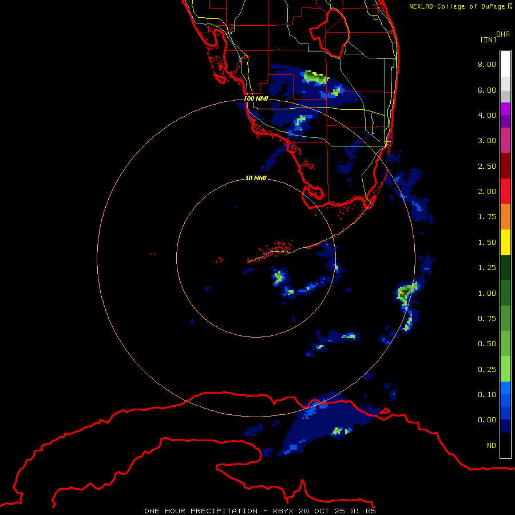Pick the orange swatch in the color bar
The width and height of the screenshot is (515, 515).
(x=505, y=216)
